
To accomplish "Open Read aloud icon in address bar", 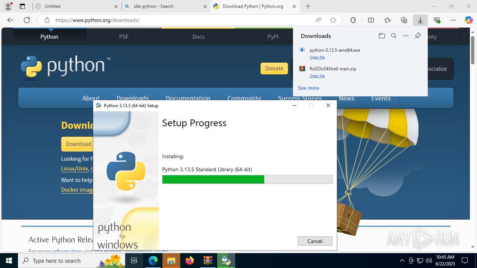I will 318,20.
